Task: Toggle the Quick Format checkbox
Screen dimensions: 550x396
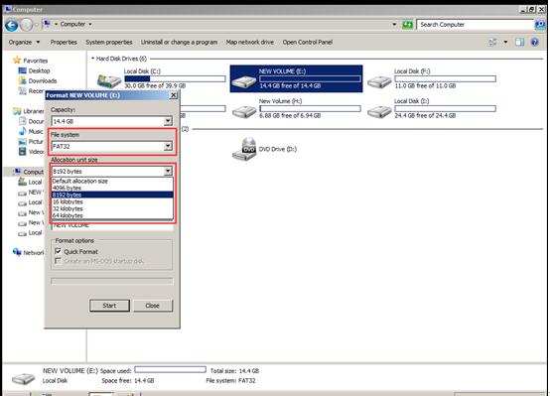Action: [x=59, y=251]
